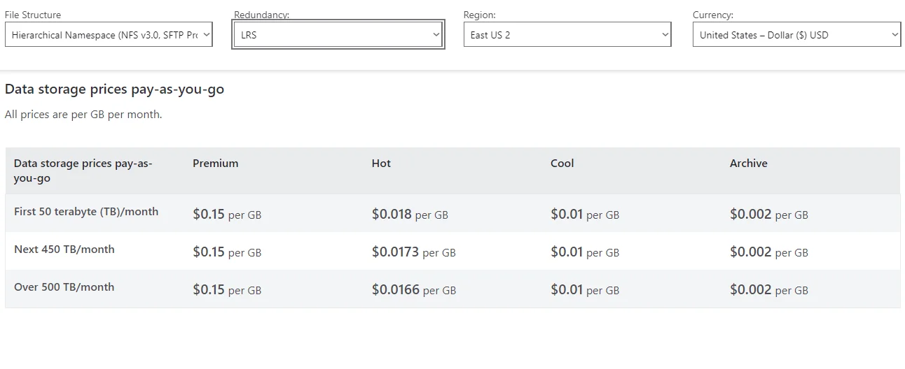Open the Currency dropdown showing USD

coord(796,35)
